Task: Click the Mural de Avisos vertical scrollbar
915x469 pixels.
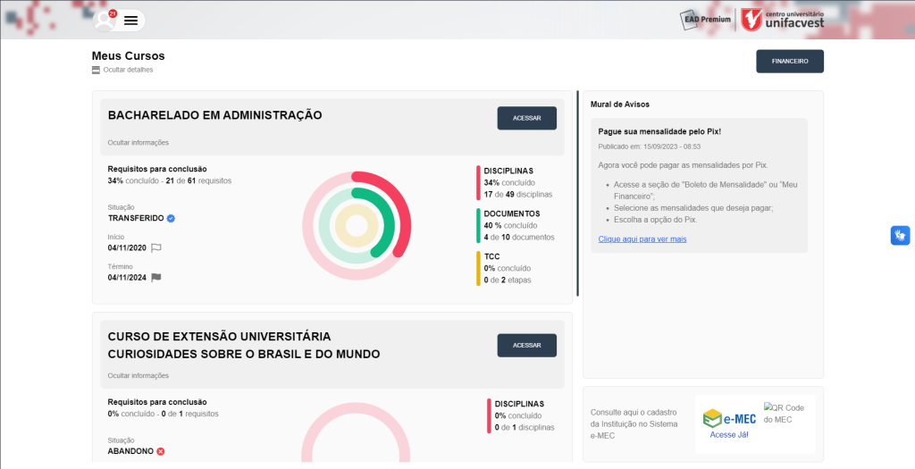Action: (x=578, y=192)
